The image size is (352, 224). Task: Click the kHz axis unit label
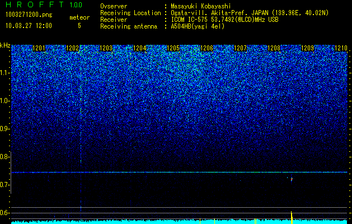pyautogui.click(x=5, y=45)
